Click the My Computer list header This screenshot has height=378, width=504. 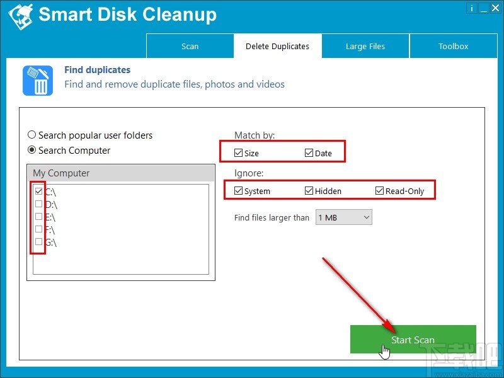pos(121,173)
